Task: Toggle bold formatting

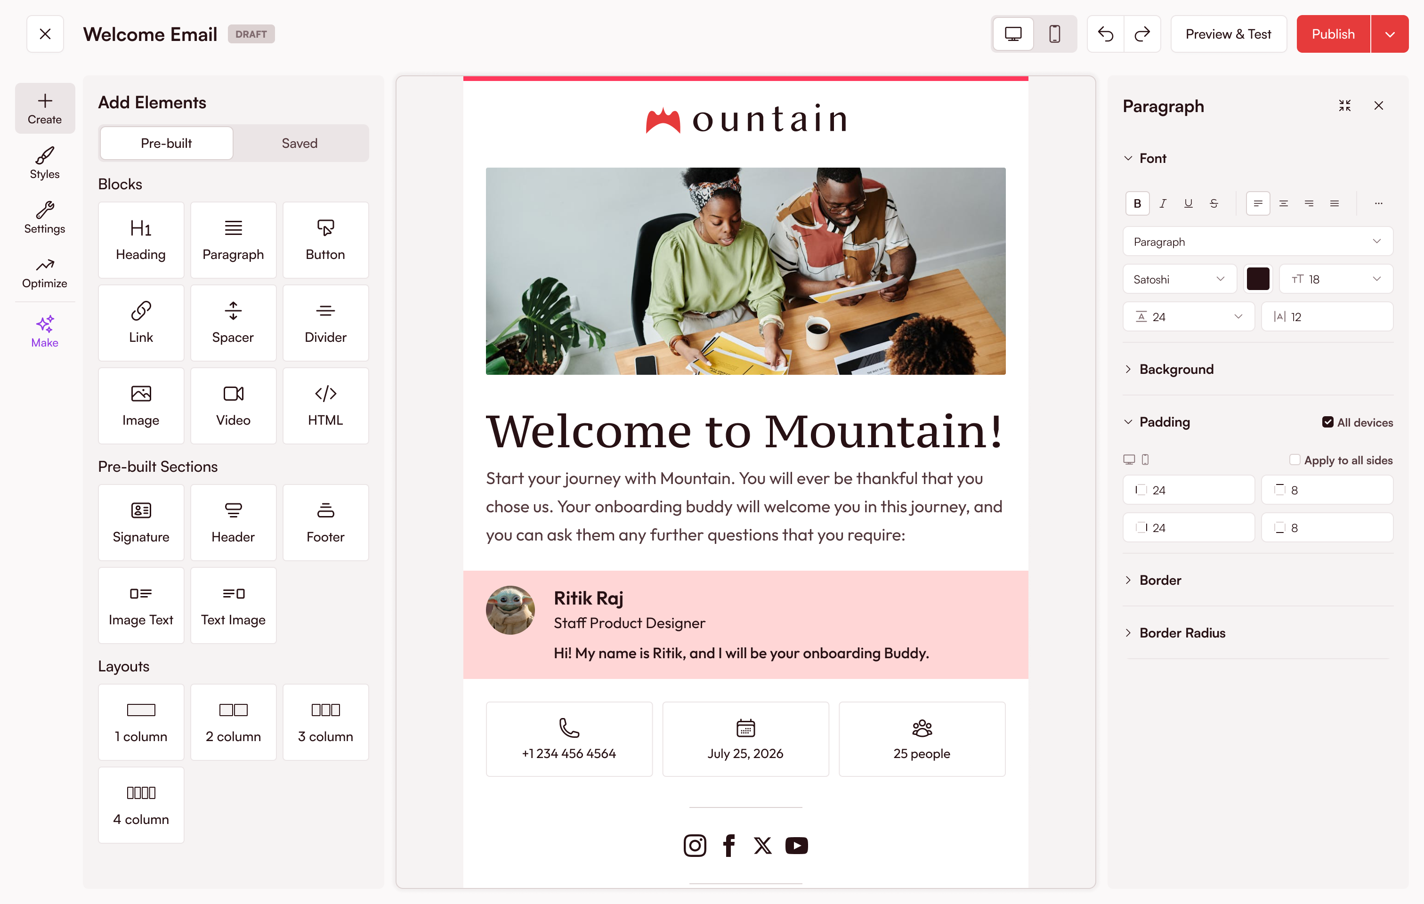Action: (1137, 203)
